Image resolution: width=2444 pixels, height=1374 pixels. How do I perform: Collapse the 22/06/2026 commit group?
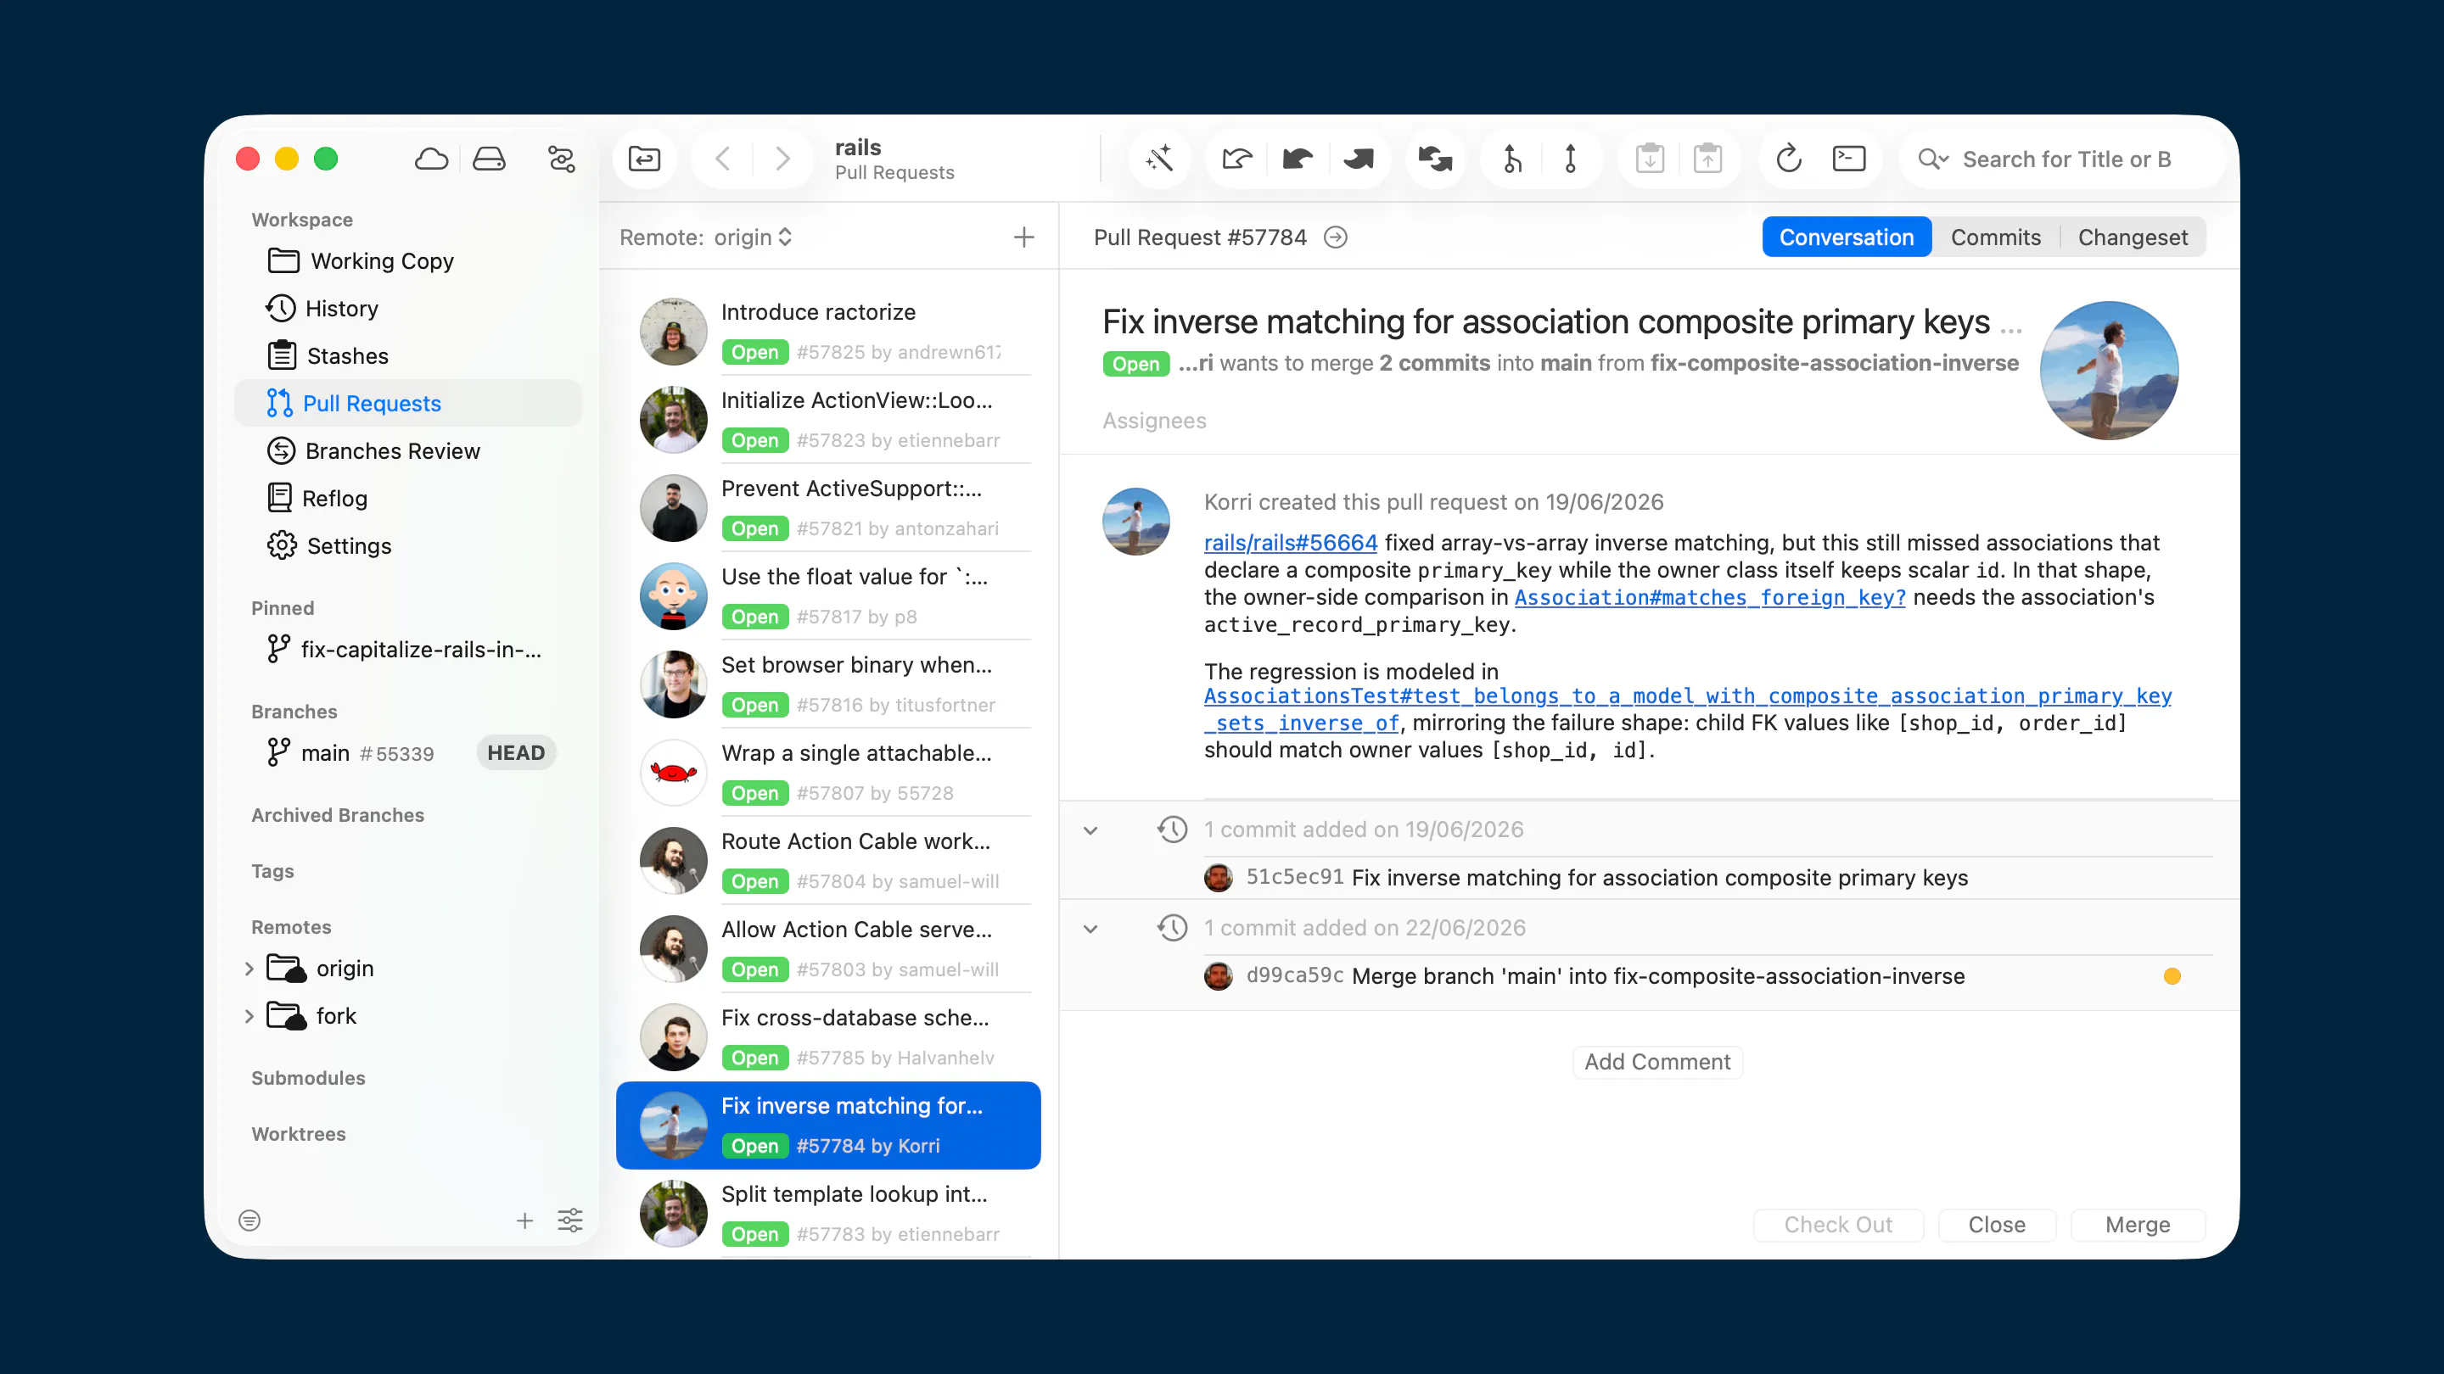point(1090,930)
